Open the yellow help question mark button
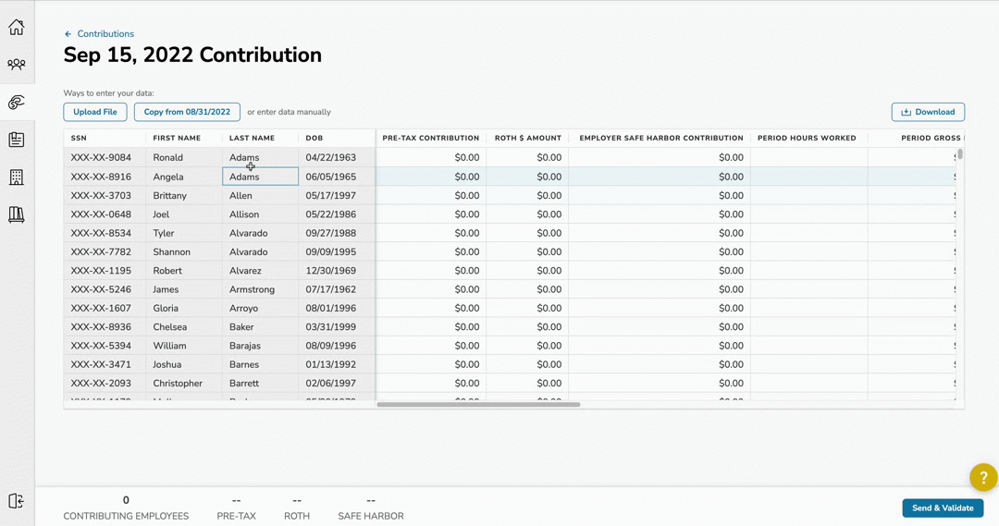 click(x=982, y=477)
